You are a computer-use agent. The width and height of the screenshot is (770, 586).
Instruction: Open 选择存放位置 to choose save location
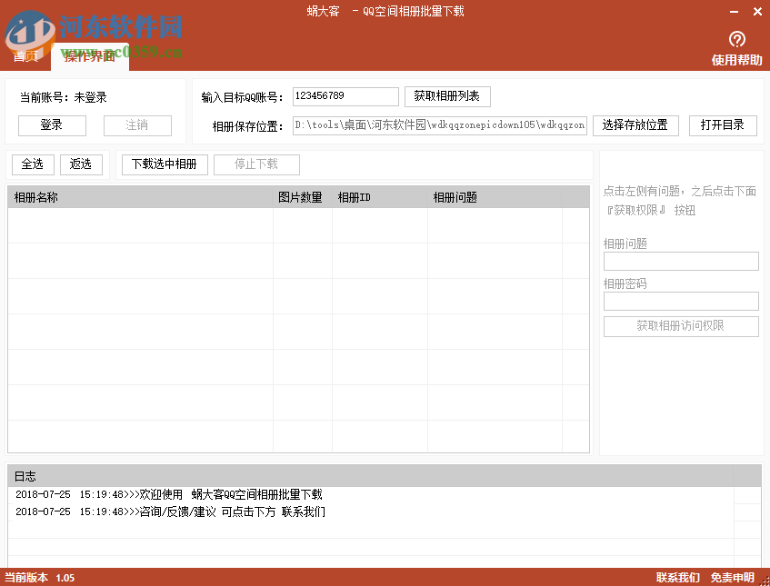(x=635, y=125)
